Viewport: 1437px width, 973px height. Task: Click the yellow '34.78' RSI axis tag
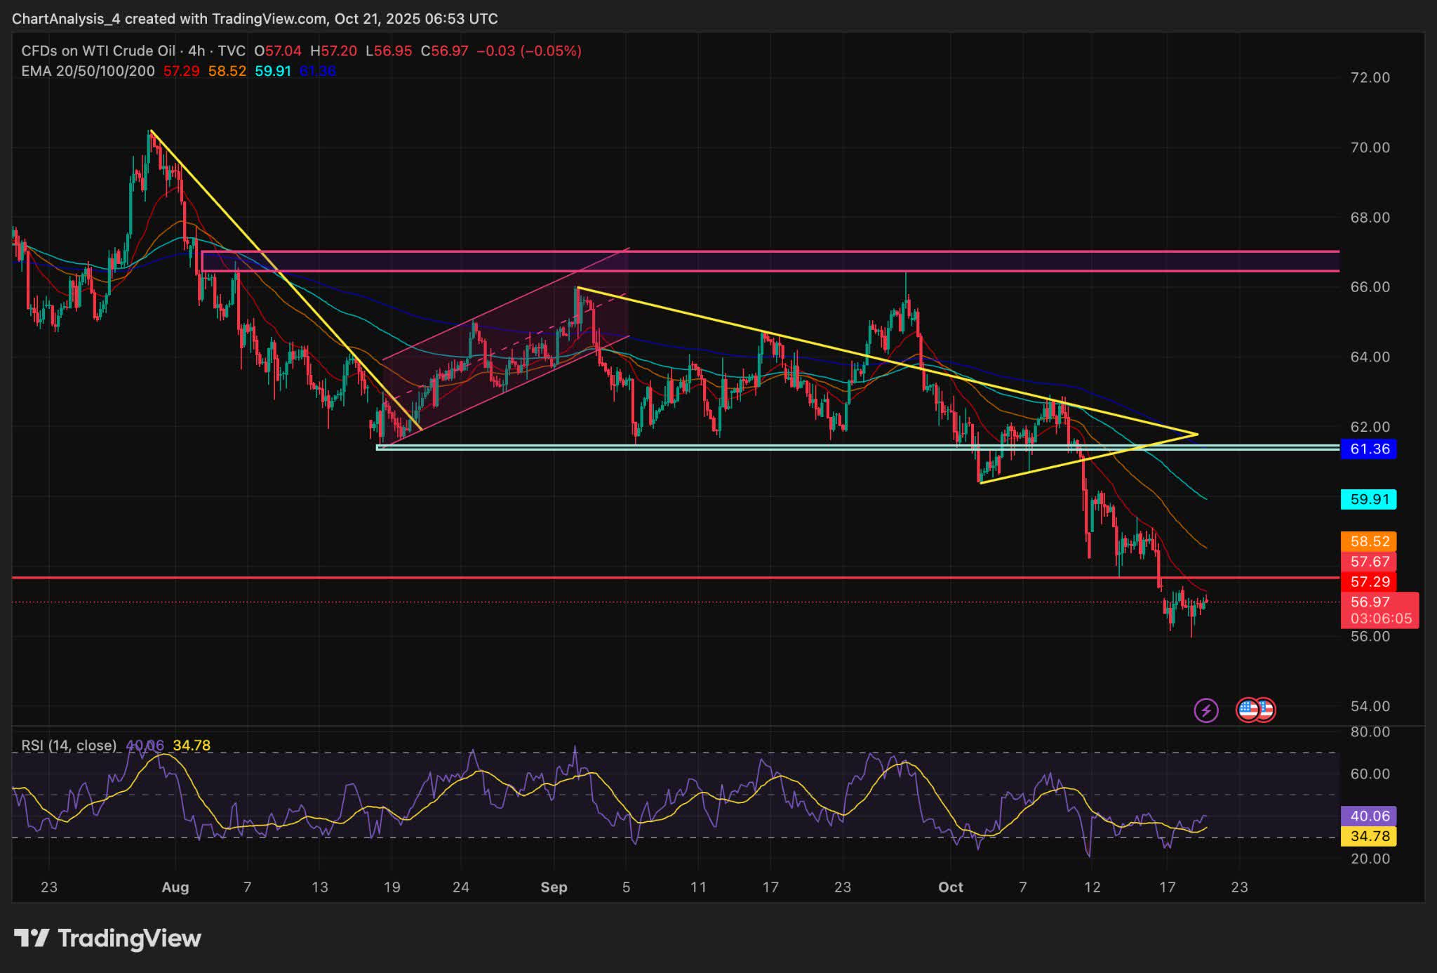coord(1368,836)
